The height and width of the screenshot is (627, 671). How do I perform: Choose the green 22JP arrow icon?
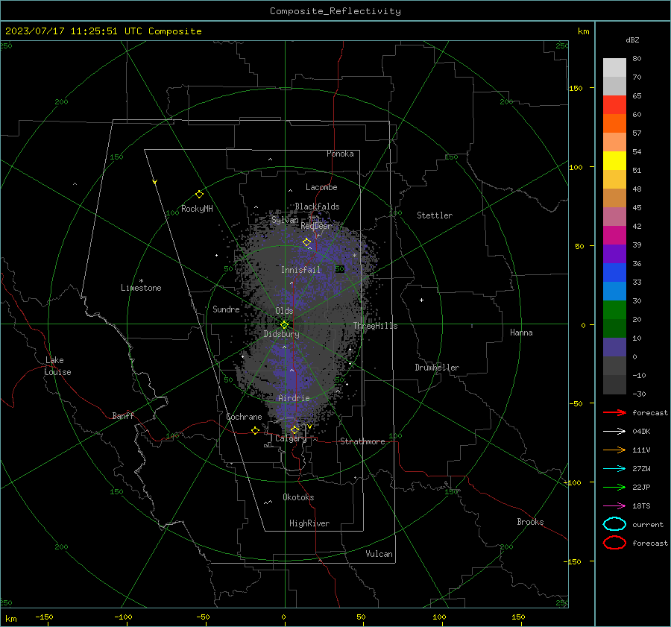pyautogui.click(x=614, y=487)
